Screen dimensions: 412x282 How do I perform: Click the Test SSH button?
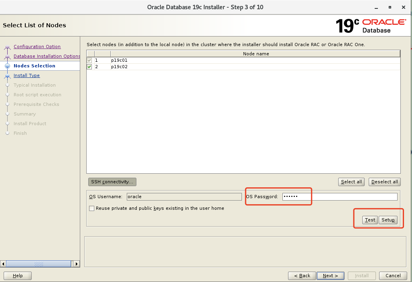tap(370, 220)
